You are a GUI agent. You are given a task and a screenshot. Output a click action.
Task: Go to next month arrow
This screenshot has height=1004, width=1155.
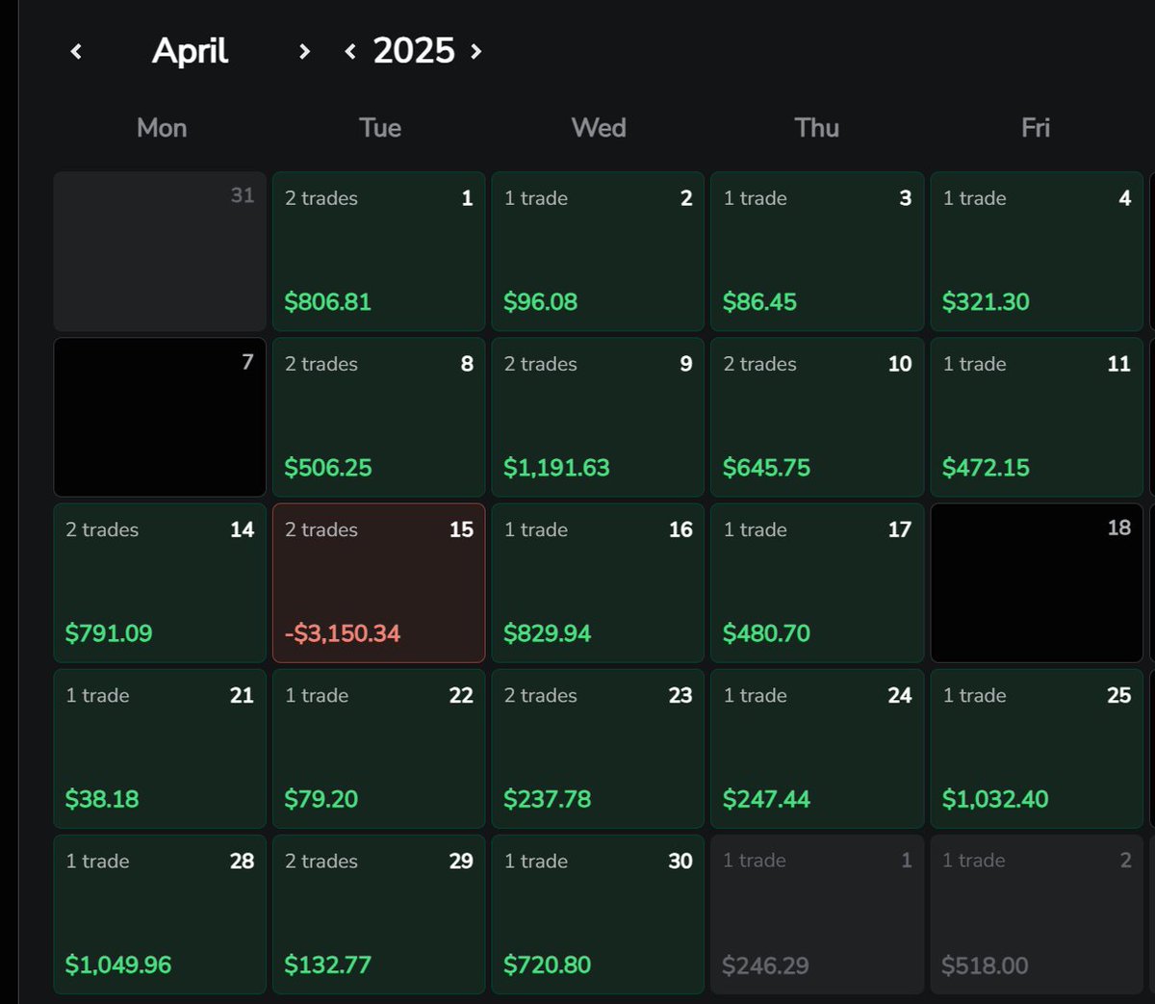click(x=304, y=52)
